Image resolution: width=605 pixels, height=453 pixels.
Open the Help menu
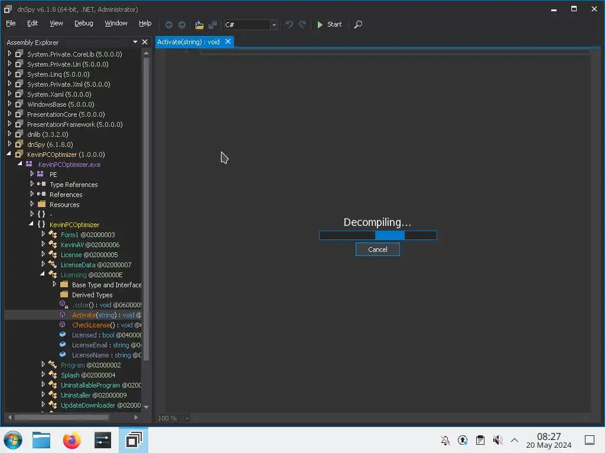[x=145, y=23]
